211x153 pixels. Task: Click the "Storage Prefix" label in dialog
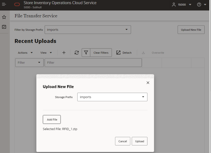[64, 97]
